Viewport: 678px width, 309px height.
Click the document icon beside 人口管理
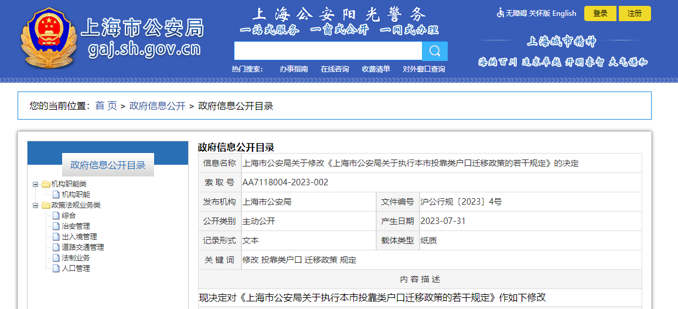coord(56,269)
